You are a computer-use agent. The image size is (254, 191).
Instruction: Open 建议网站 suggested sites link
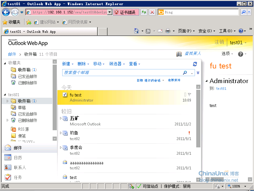pyautogui.click(x=46, y=22)
